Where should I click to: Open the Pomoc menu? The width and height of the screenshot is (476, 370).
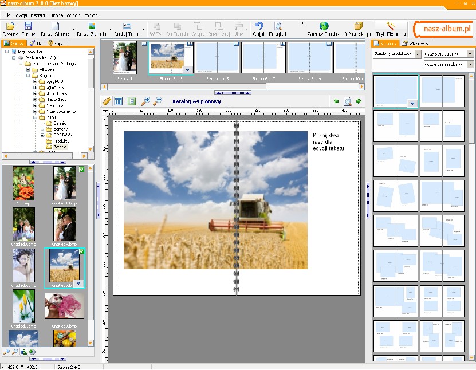click(x=91, y=15)
